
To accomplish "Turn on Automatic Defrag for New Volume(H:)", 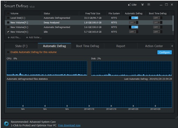I will (134, 32).
